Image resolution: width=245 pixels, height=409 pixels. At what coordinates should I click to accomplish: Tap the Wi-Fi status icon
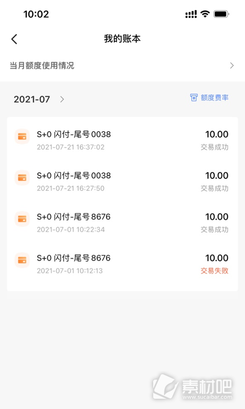205,14
